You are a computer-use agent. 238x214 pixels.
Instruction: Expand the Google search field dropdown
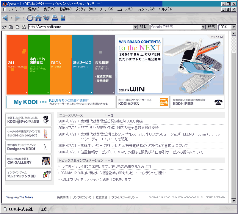203,27
